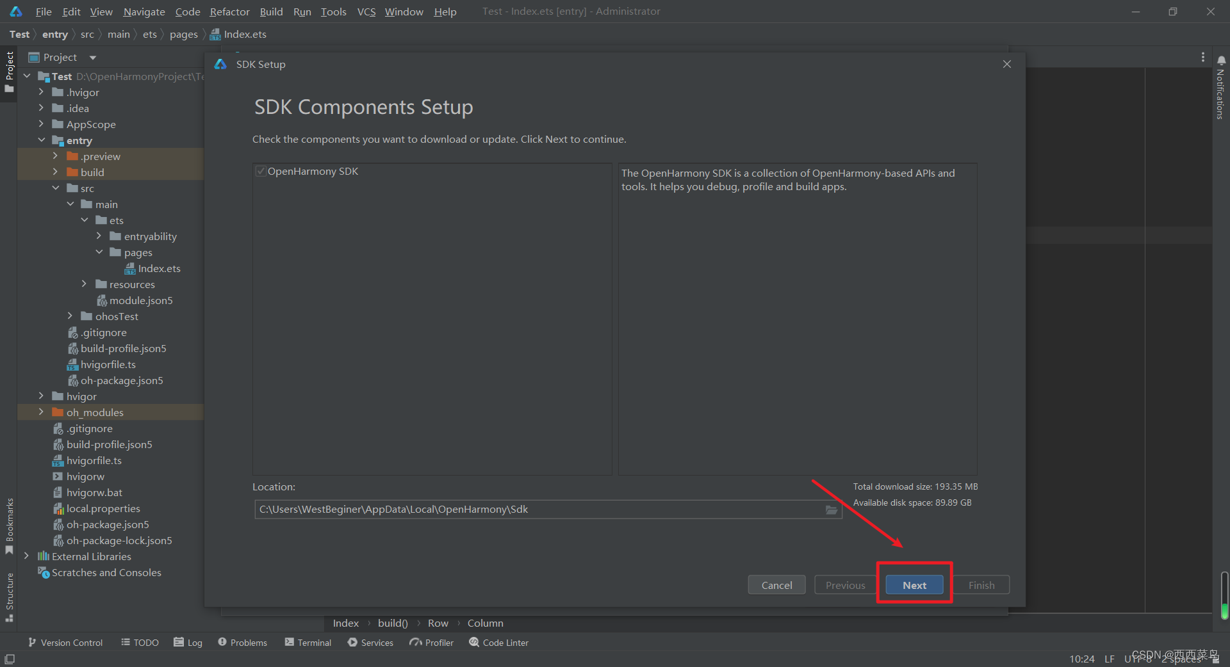Collapse the entry module folder
This screenshot has height=667, width=1230.
(x=41, y=140)
